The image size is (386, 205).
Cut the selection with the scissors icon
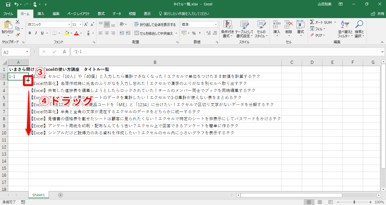point(18,22)
